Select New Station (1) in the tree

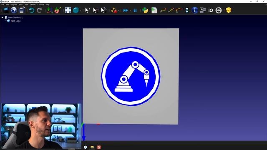(15, 17)
